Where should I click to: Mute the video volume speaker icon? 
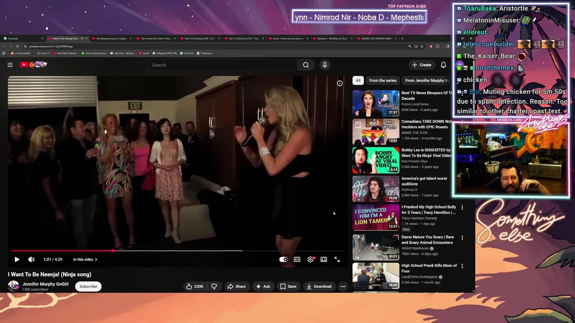pyautogui.click(x=31, y=259)
